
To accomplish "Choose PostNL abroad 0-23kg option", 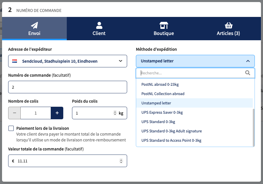I will point(194,84).
